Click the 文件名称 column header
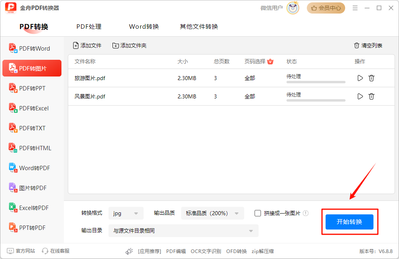The image size is (399, 259). point(85,61)
